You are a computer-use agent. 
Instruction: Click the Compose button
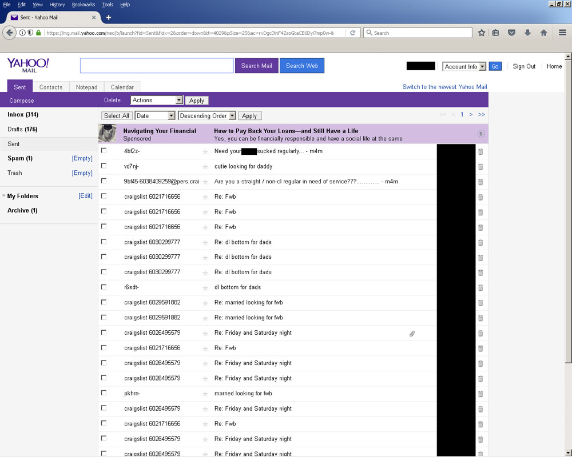point(22,101)
